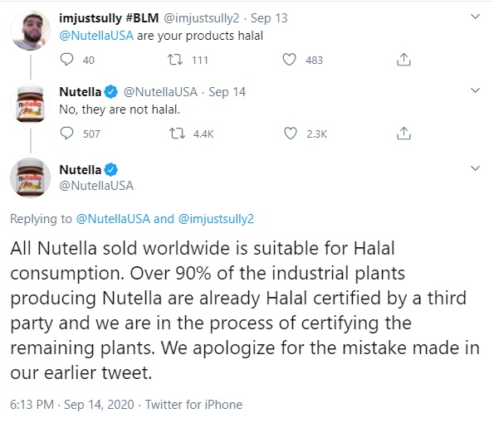Viewport: 494px width, 423px height.
Task: Retweet Nutella's tweet with 4.4K retweets
Action: (178, 134)
